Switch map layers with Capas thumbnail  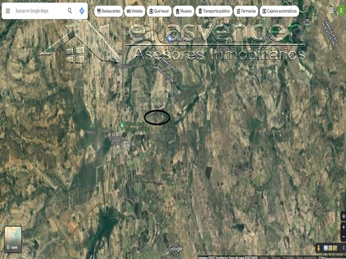pyautogui.click(x=13, y=239)
